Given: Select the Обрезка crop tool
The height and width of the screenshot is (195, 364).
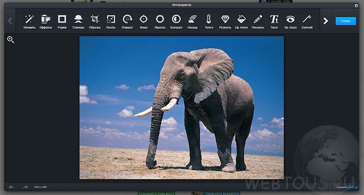Looking at the screenshot, I should tap(95, 21).
